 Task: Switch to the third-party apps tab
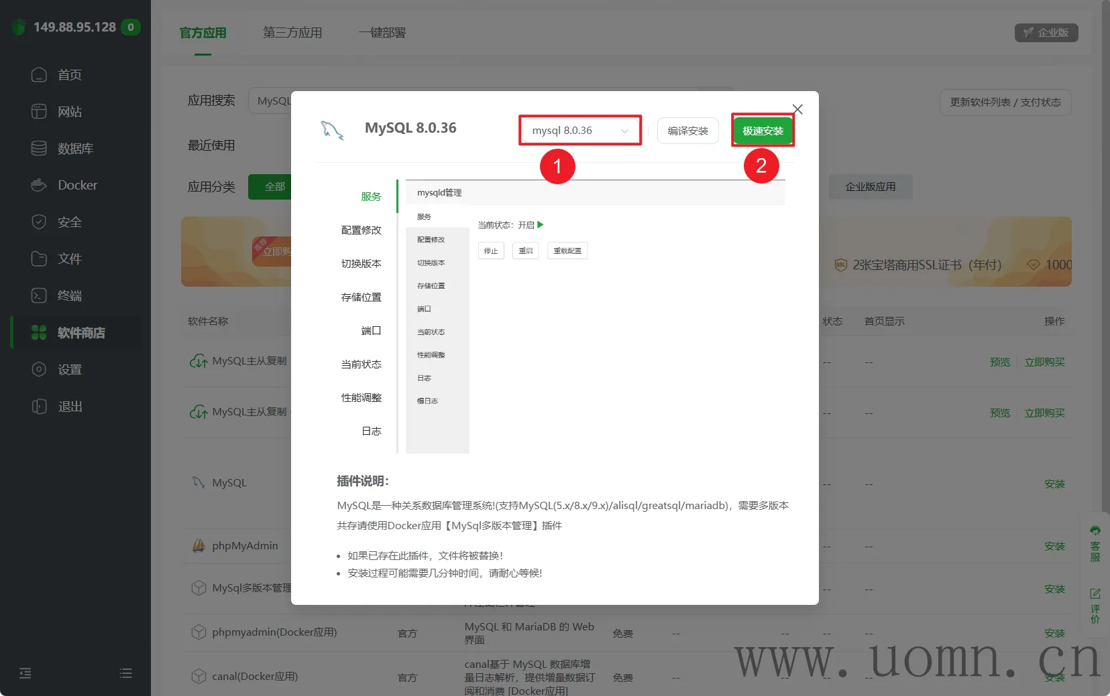tap(292, 33)
